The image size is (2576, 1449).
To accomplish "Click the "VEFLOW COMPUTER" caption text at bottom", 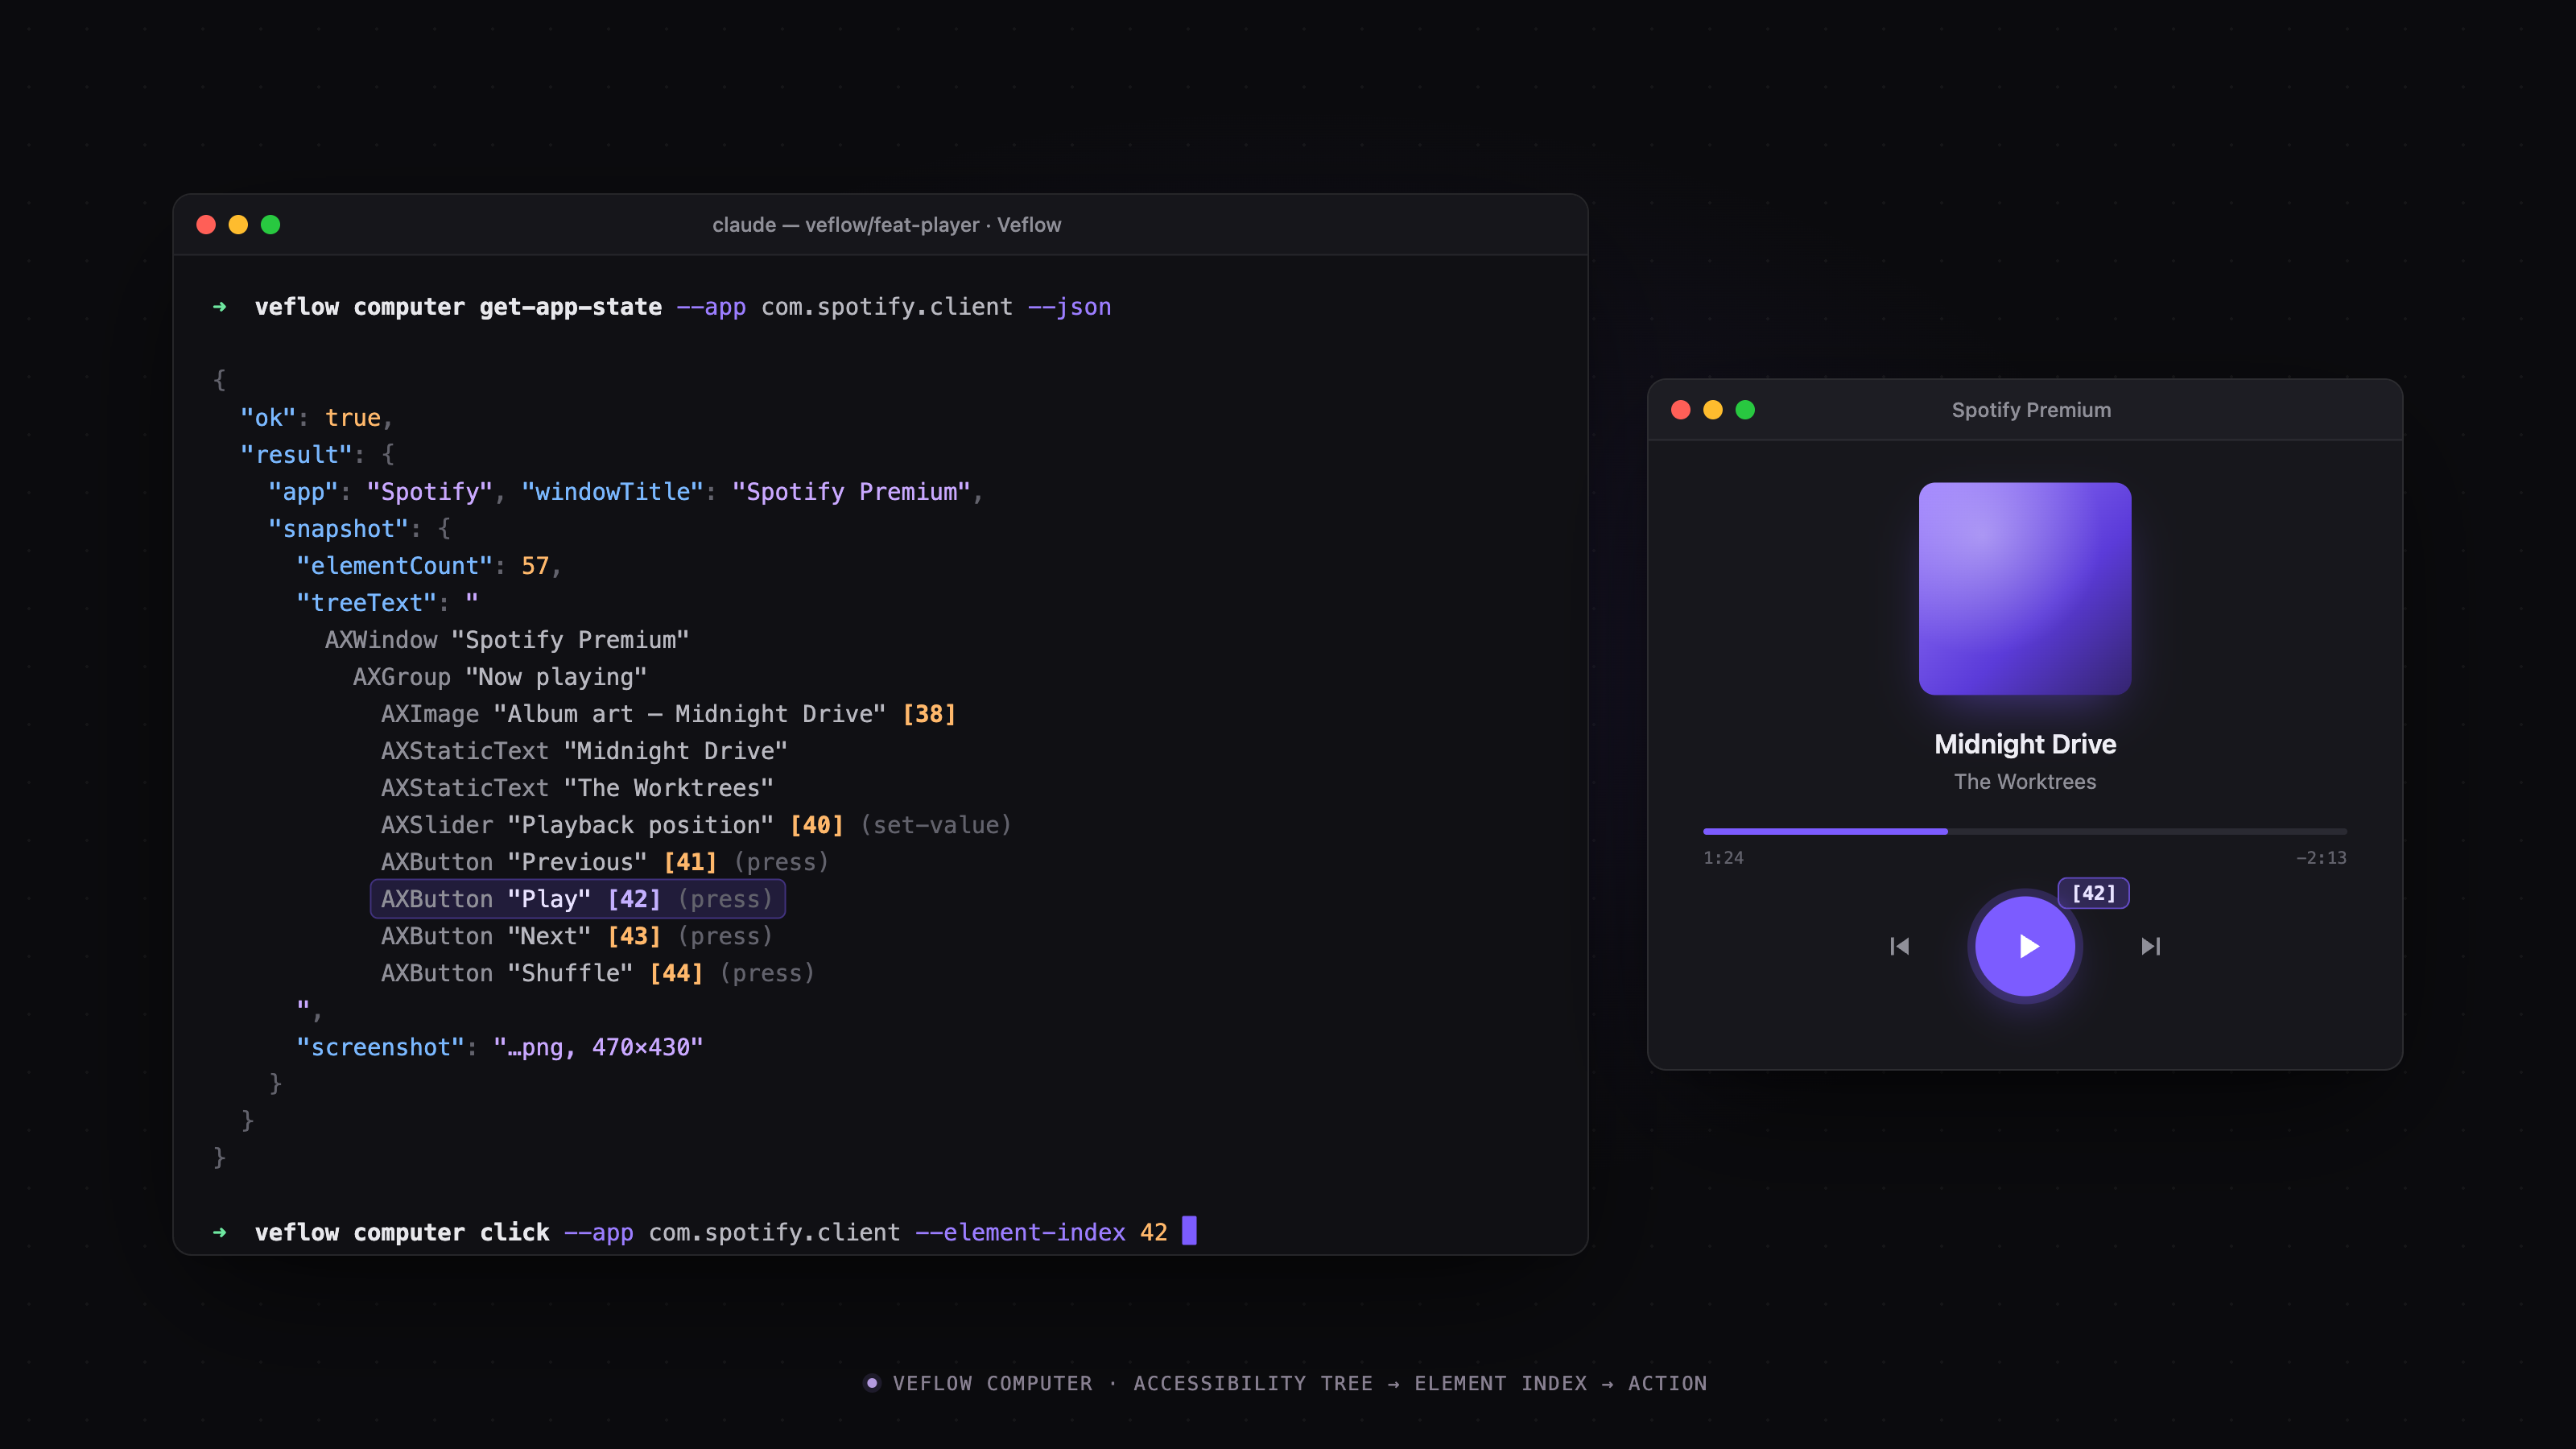I will (992, 1383).
